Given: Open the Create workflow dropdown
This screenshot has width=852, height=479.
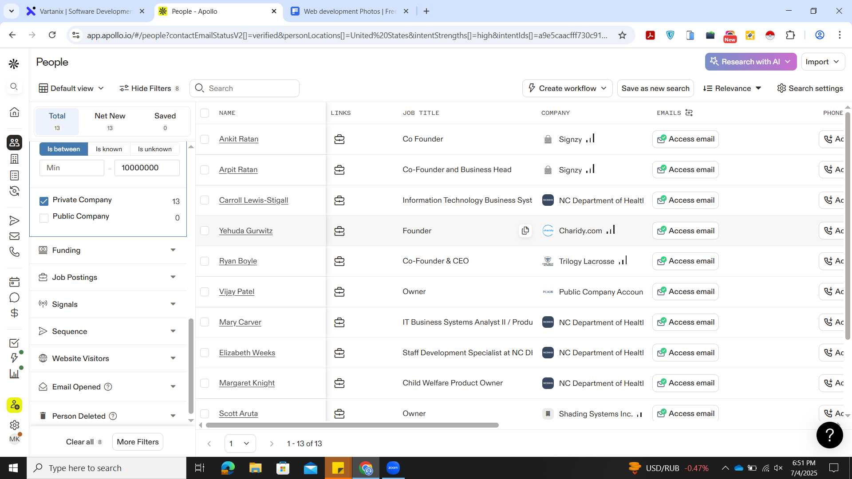Looking at the screenshot, I should [x=567, y=88].
